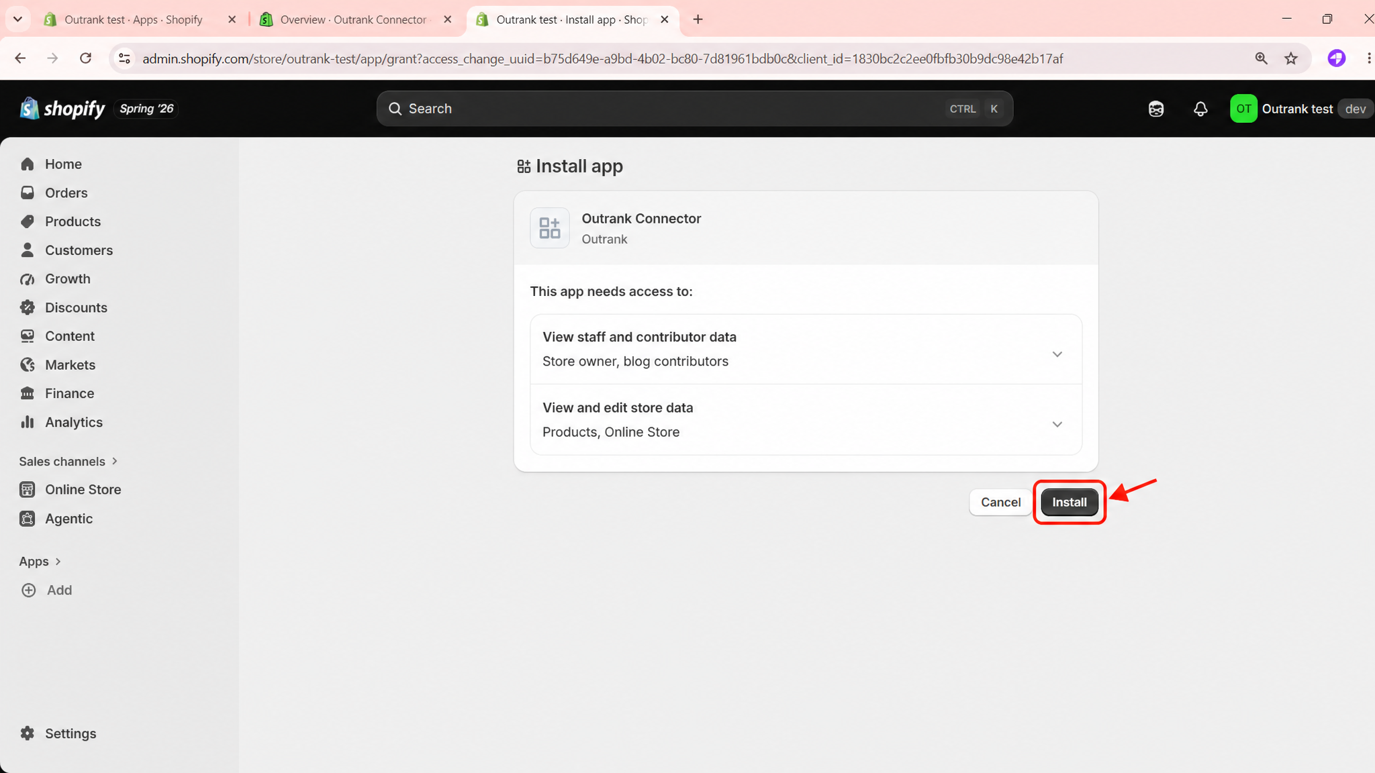Click the Orders inbox icon
This screenshot has height=773, width=1375.
(x=28, y=193)
